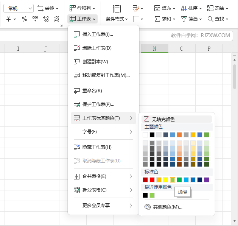Open the 常规 number format combo box
This screenshot has width=238, height=226.
(19, 8)
